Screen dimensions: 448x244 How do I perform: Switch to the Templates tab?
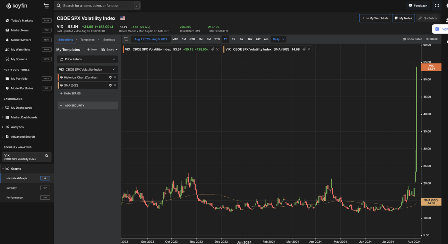87,40
